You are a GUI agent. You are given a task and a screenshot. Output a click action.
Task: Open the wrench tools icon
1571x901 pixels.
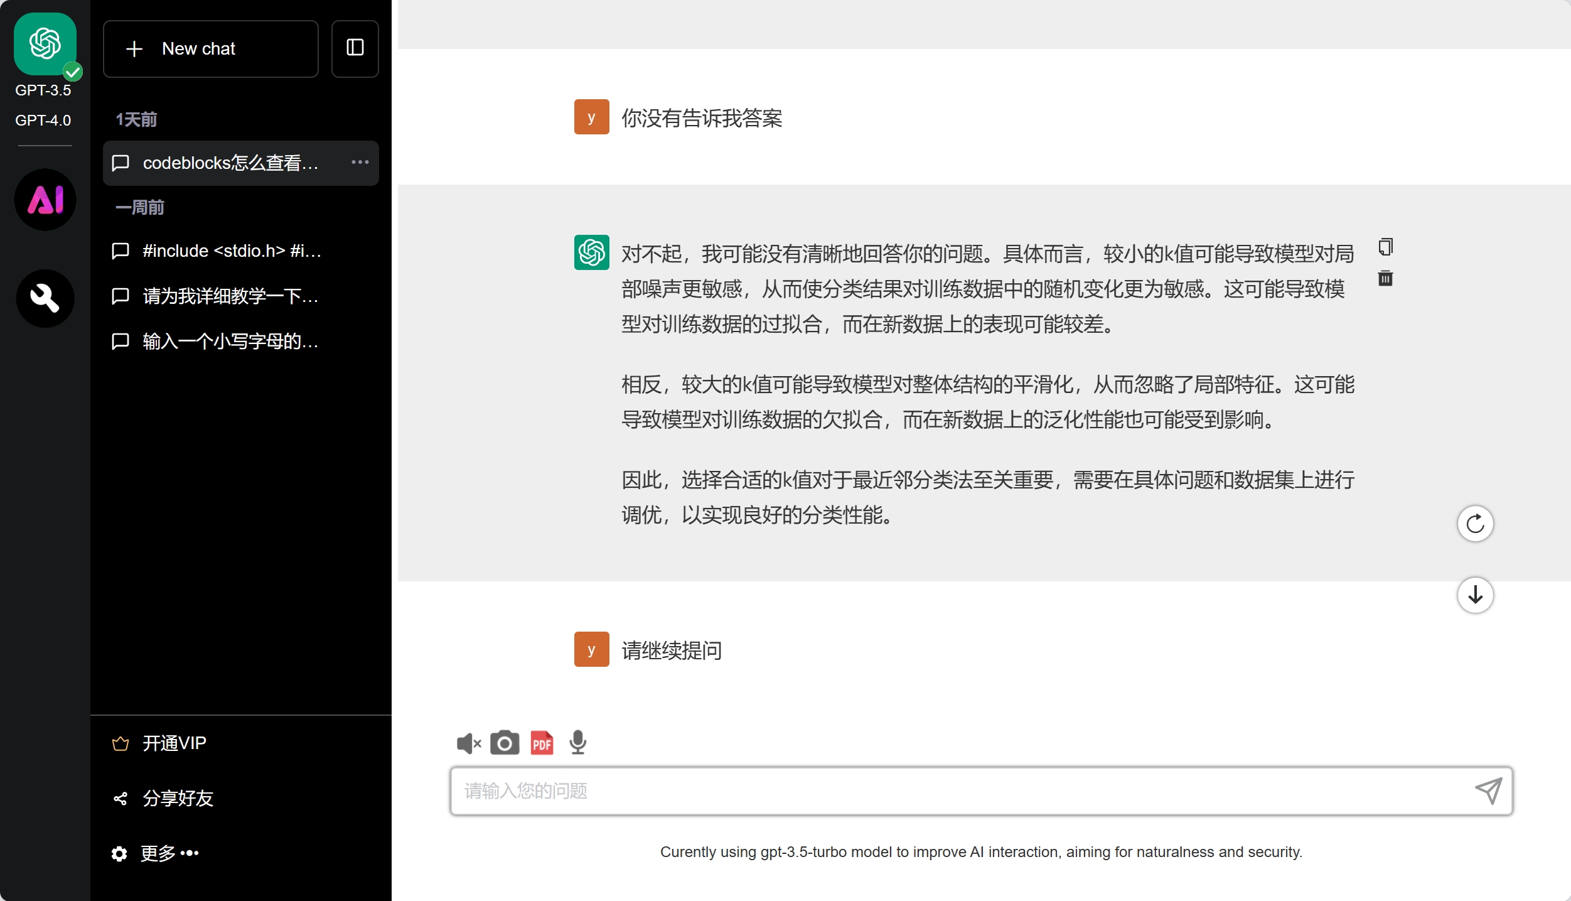(x=45, y=298)
